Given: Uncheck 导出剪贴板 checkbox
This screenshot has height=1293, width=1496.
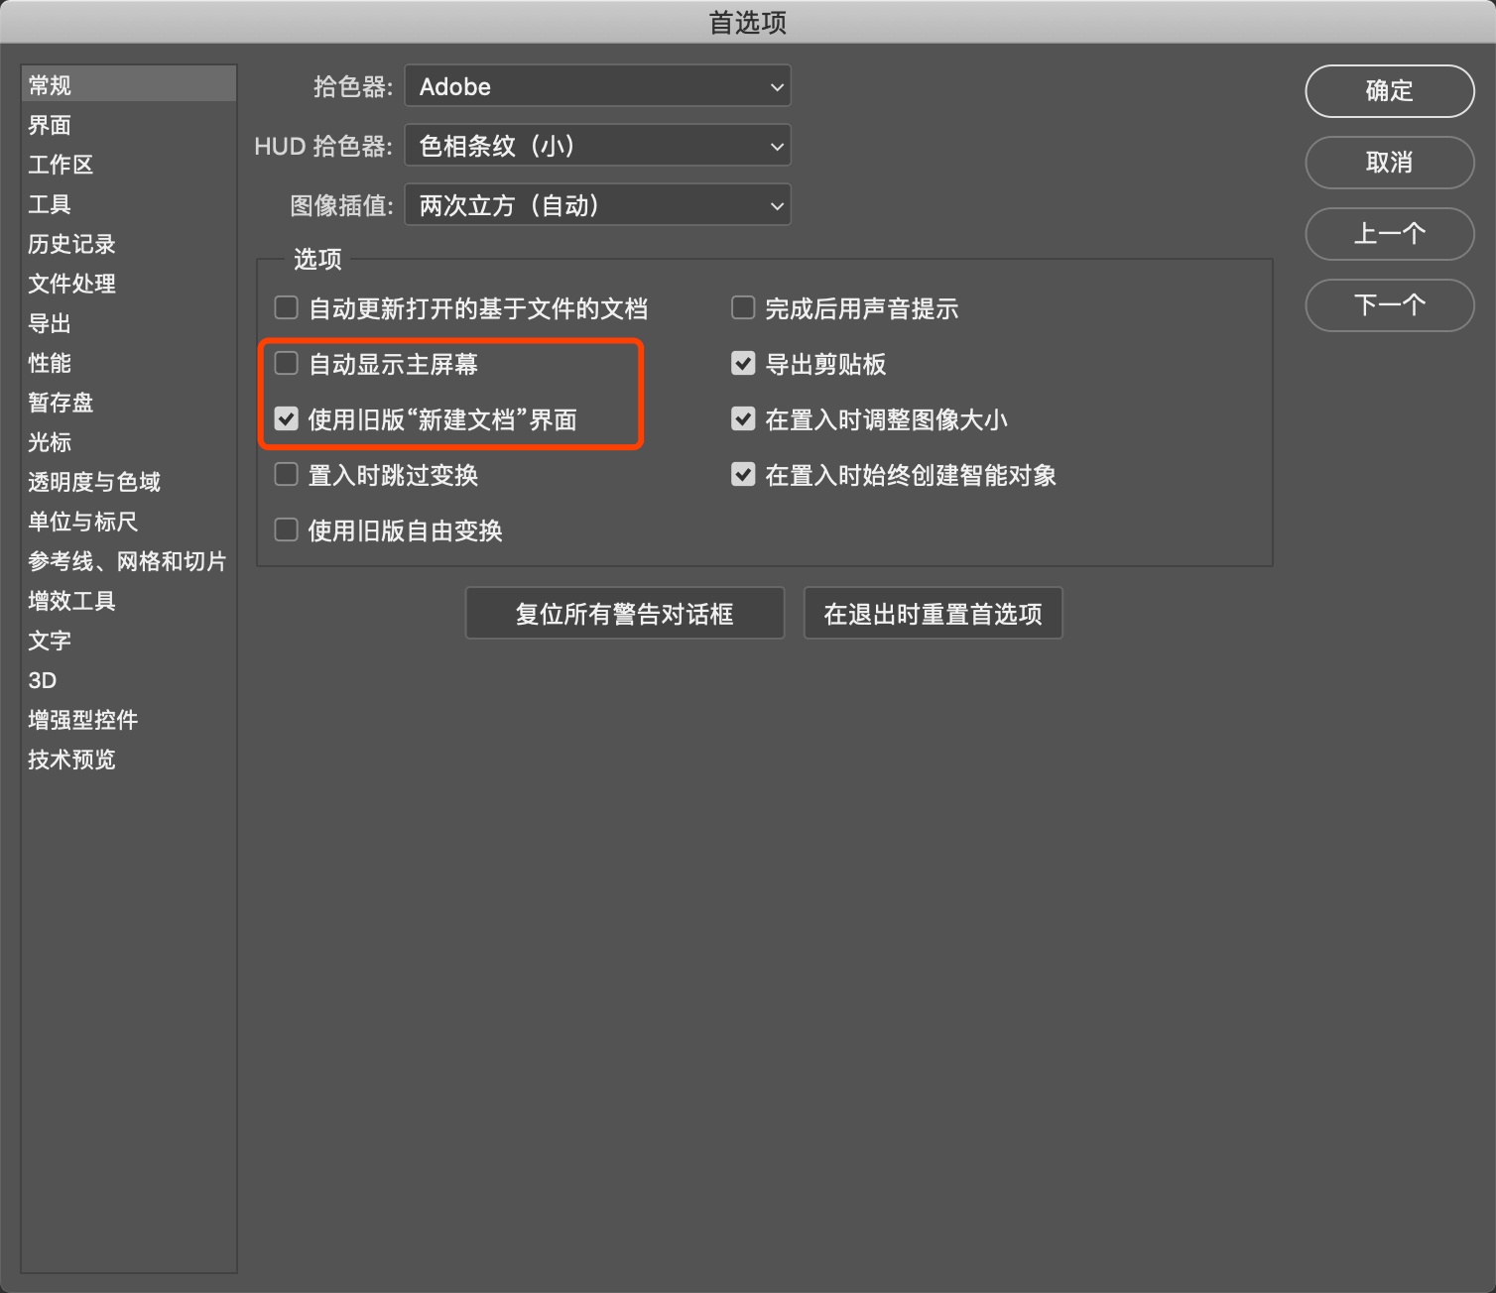Looking at the screenshot, I should [743, 364].
